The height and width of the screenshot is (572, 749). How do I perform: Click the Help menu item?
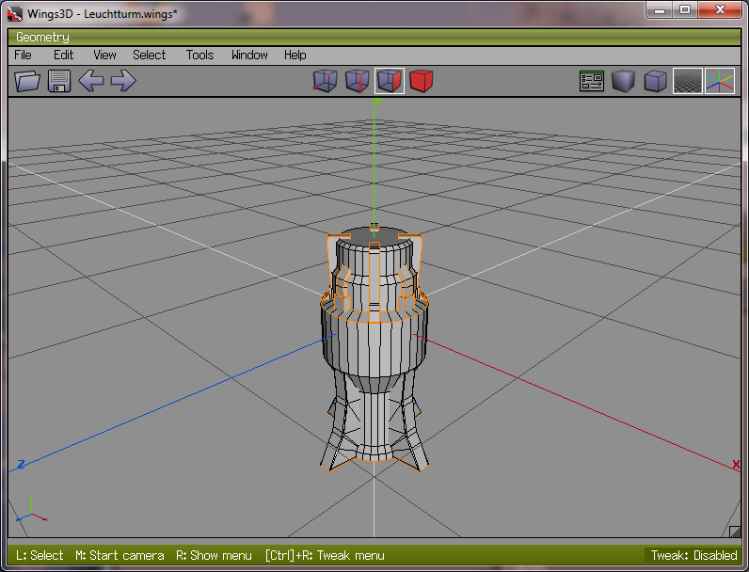click(x=295, y=56)
